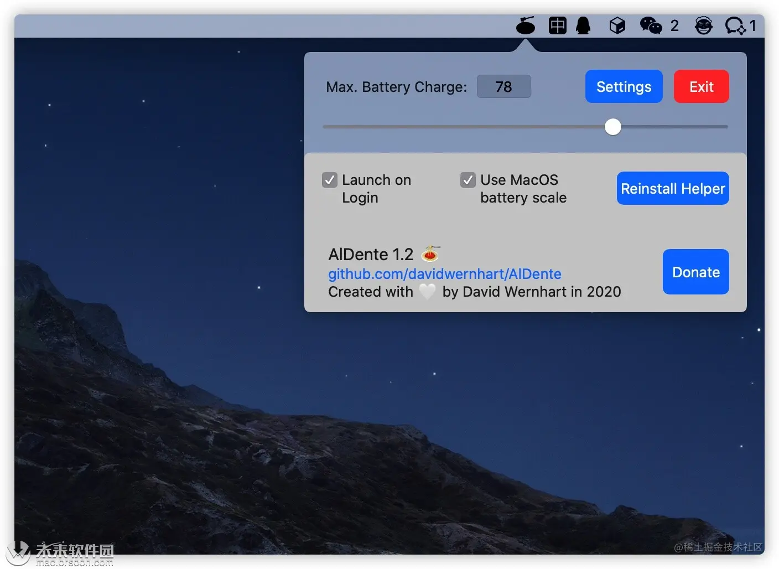
Task: Open the AlDente menu bar icon
Action: 525,25
